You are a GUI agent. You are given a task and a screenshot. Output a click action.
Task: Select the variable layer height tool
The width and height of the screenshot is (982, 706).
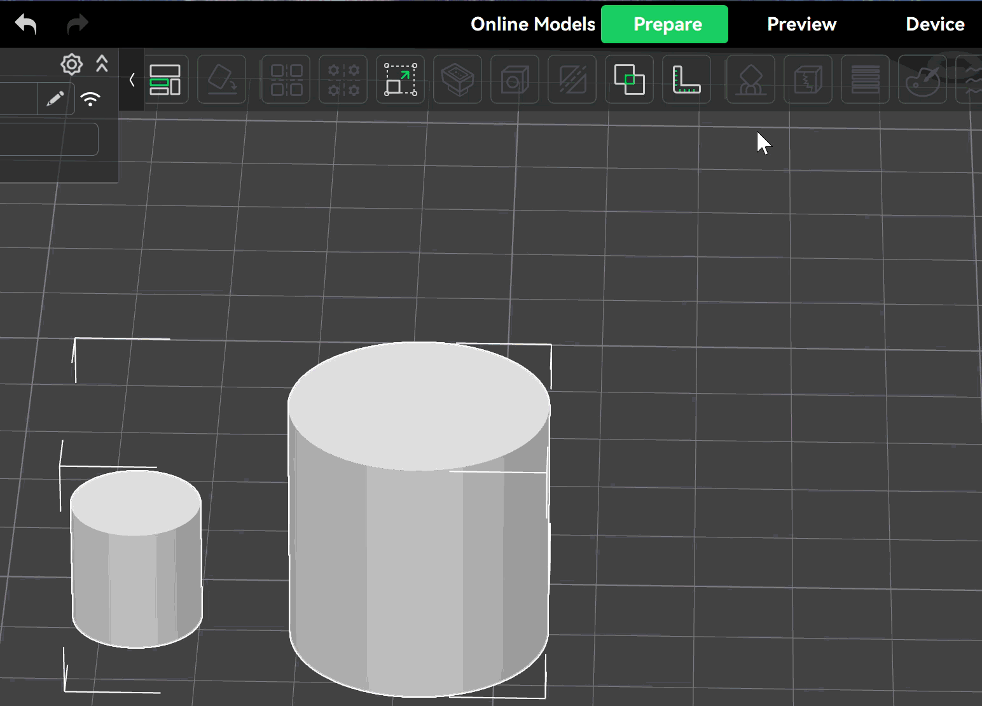point(865,80)
